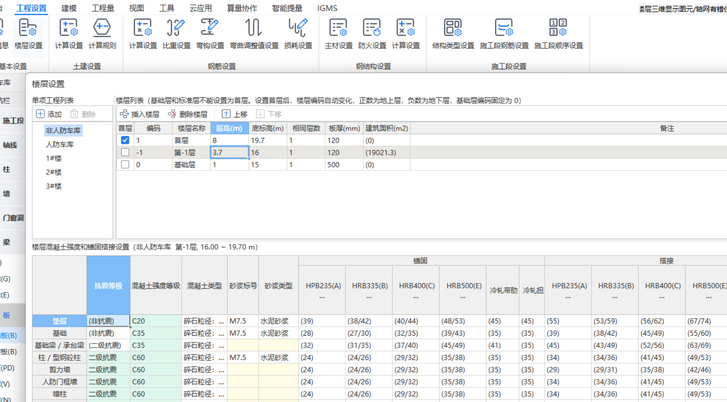Click 添加 in 单项工程列表

(49, 114)
